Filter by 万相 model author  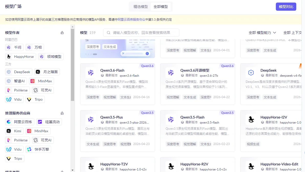click(35, 47)
